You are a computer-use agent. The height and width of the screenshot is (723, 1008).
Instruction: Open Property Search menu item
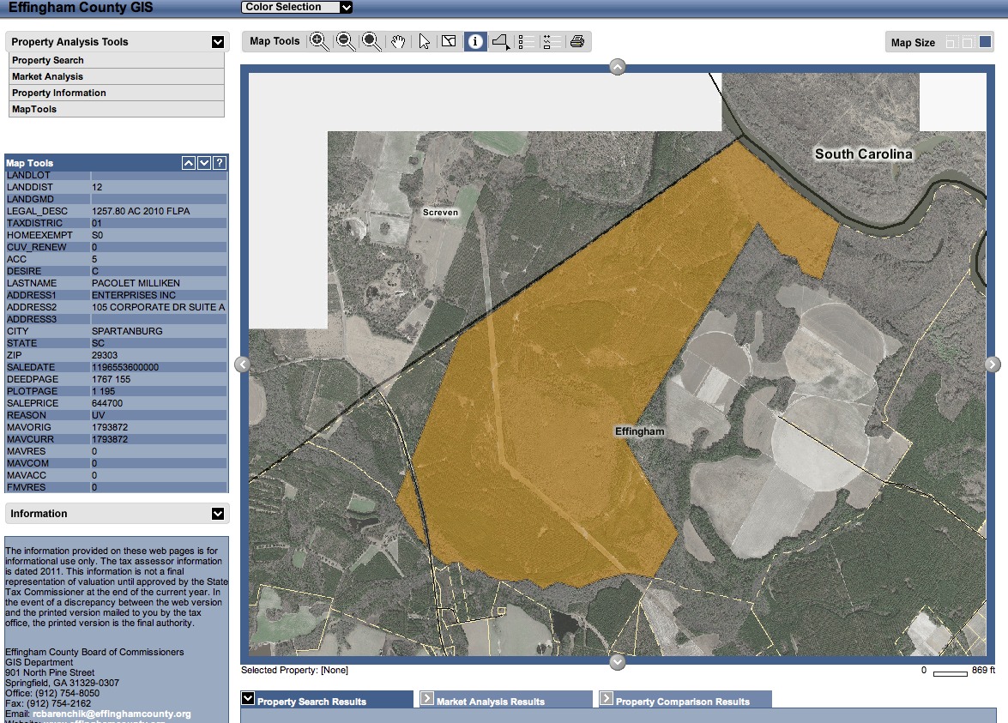117,60
